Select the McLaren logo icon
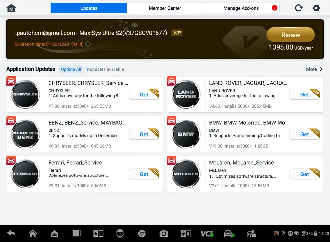Screen dimensions: 330x242 (186, 174)
